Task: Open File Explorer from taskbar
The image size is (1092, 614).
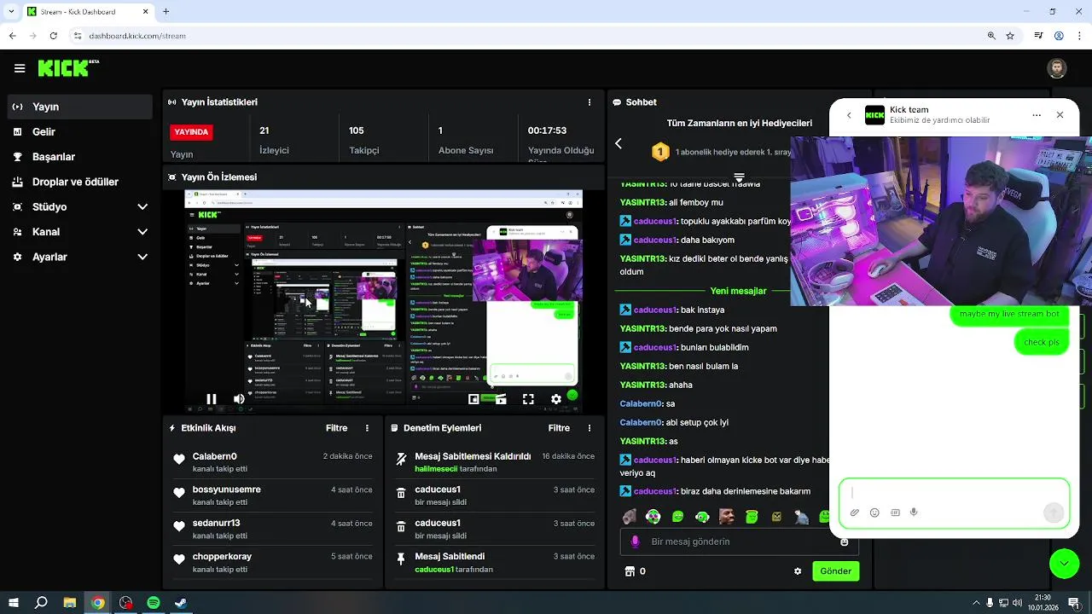Action: tap(70, 603)
